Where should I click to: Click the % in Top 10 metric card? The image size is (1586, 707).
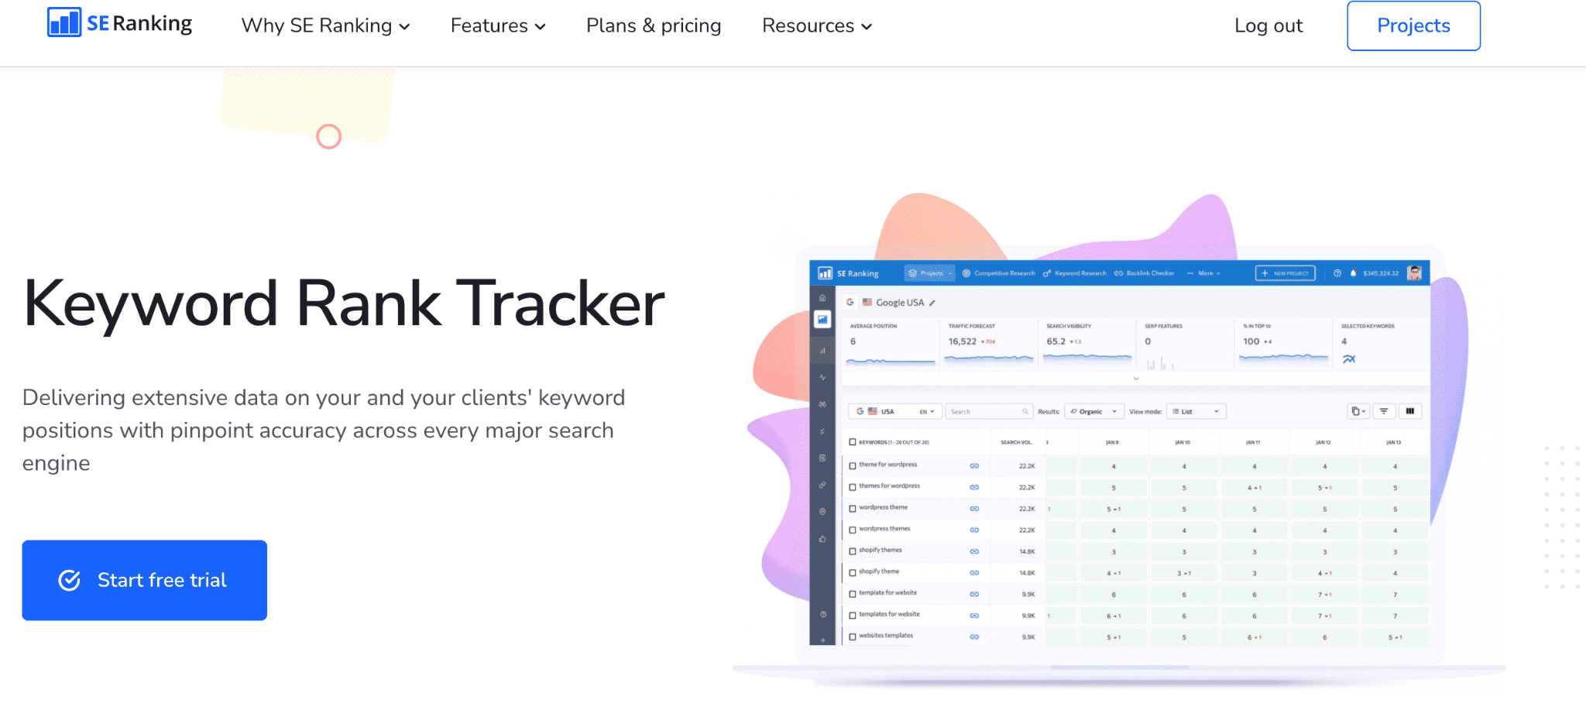coord(1283,345)
